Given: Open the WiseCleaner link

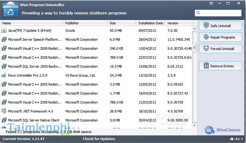Looking at the screenshot, I should pyautogui.click(x=228, y=130).
